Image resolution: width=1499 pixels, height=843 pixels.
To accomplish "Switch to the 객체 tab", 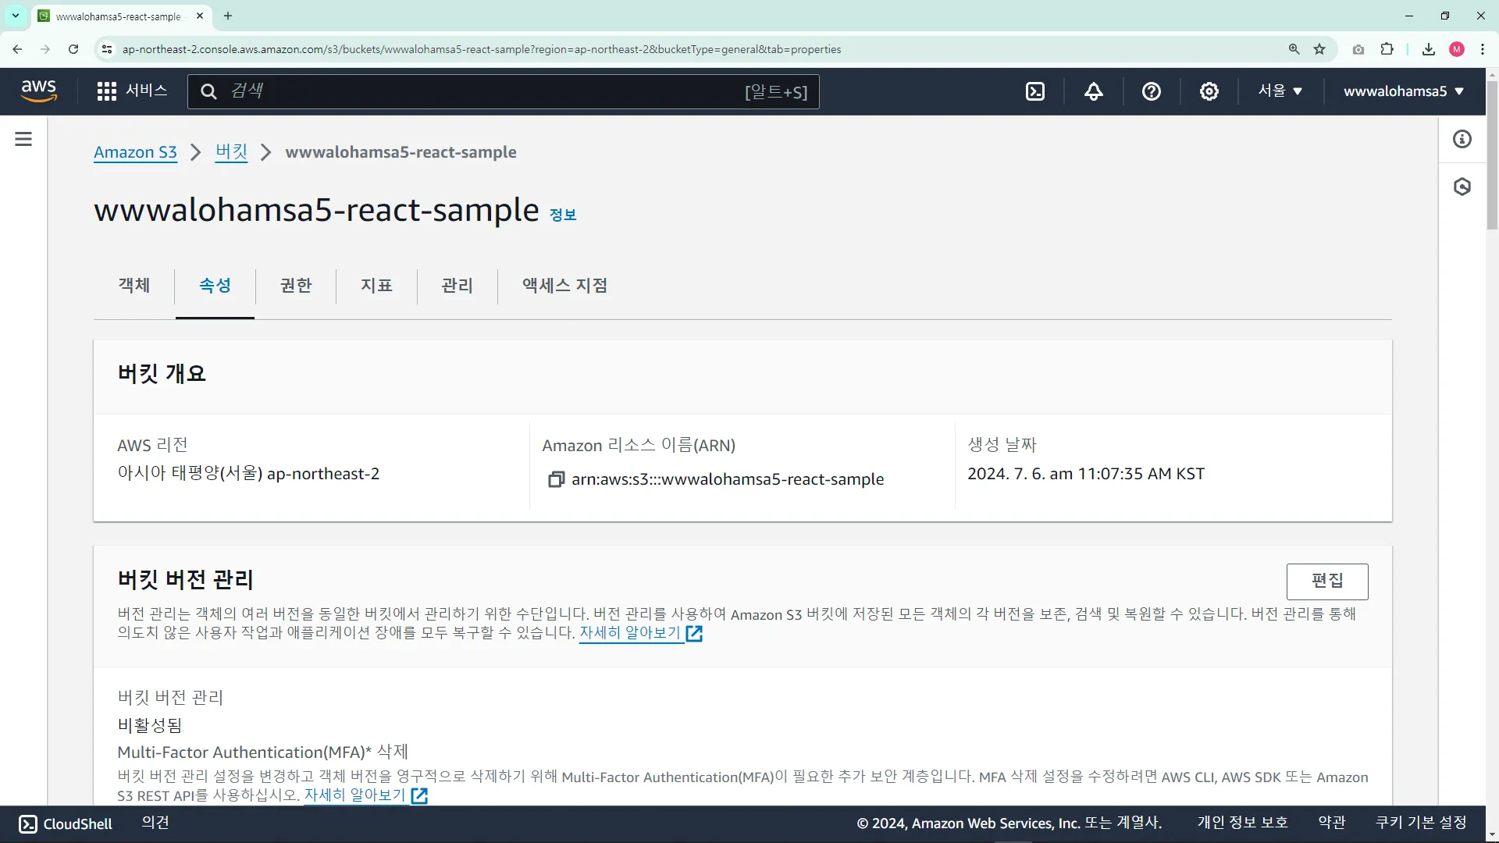I will [x=134, y=286].
